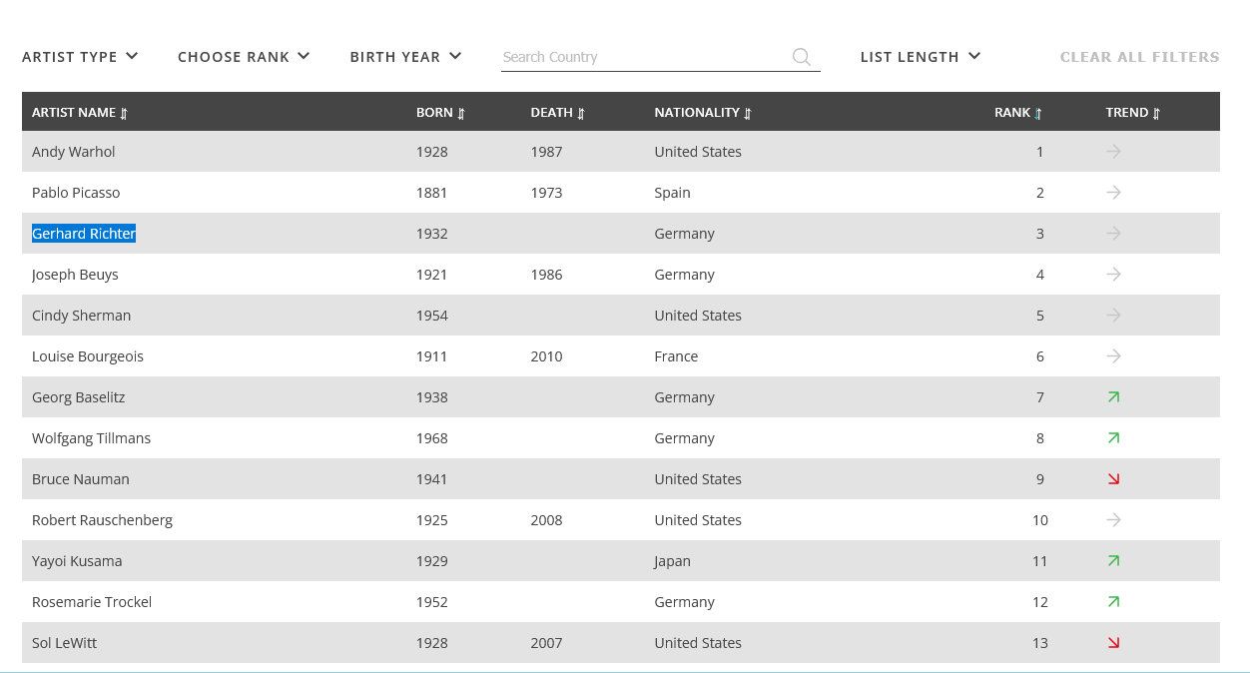The height and width of the screenshot is (673, 1250).
Task: Open Louise Bourgeois artist entry
Action: tap(88, 356)
